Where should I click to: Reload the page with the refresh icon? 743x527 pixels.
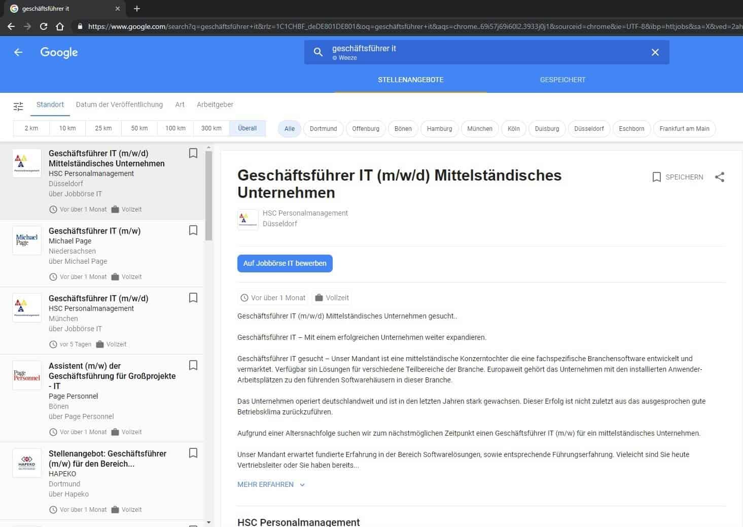coord(44,26)
